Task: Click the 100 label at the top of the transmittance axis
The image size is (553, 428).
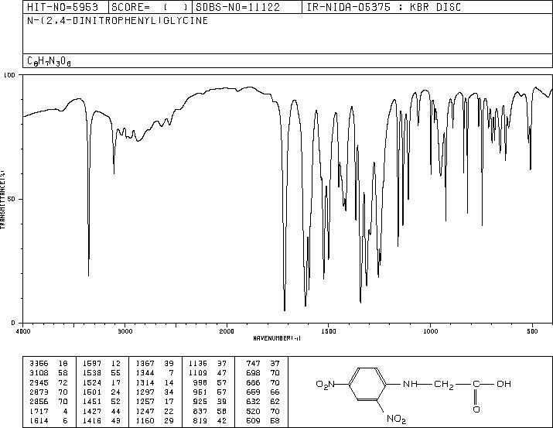Action: click(9, 75)
